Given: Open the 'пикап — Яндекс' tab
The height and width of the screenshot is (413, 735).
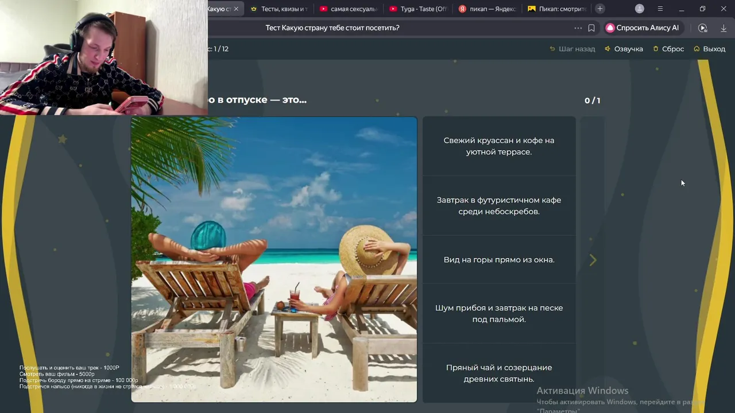Looking at the screenshot, I should pyautogui.click(x=488, y=9).
